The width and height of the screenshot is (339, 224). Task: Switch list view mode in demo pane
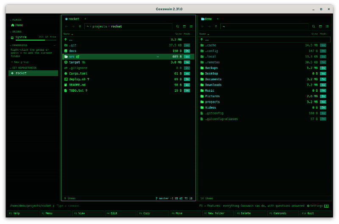[x=327, y=27]
